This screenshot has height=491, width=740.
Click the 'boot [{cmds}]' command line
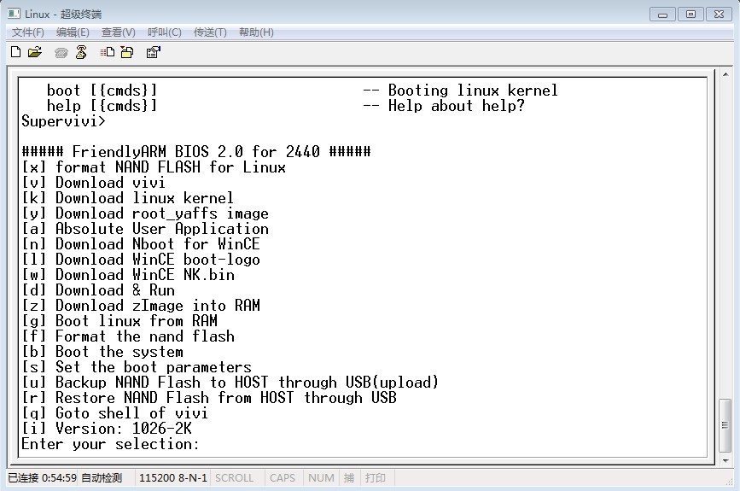click(102, 91)
